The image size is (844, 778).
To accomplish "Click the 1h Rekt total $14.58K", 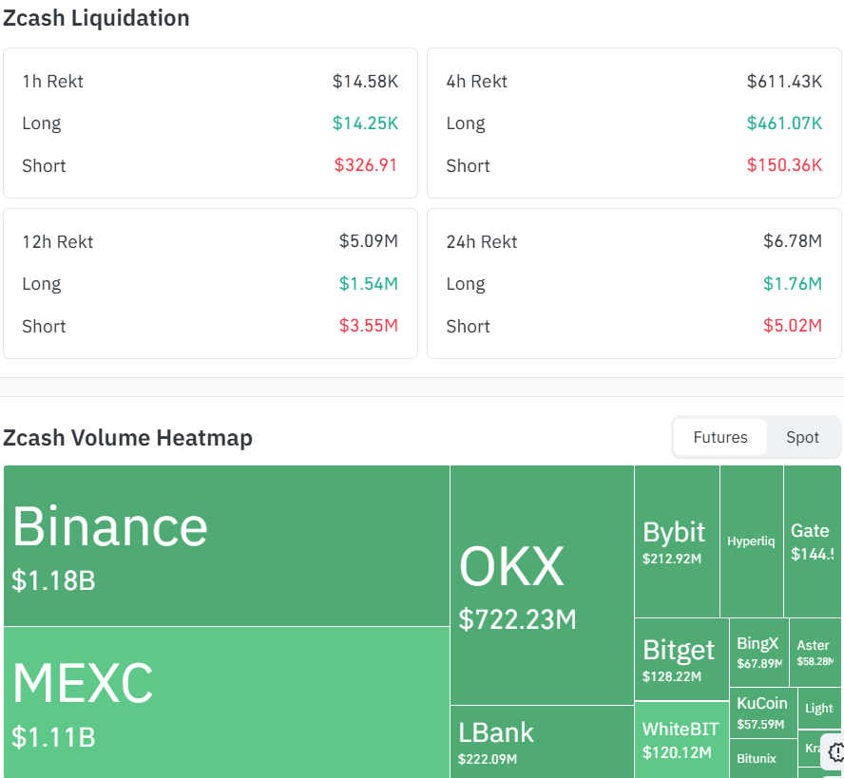I will pyautogui.click(x=365, y=82).
